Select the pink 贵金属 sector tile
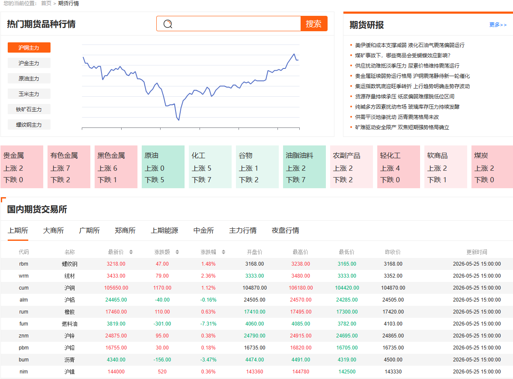The height and width of the screenshot is (379, 513). coord(22,167)
